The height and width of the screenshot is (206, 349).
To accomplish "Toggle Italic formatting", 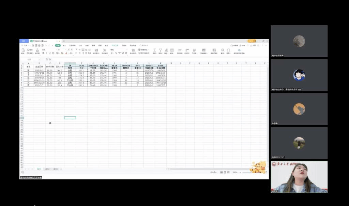I will point(46,53).
